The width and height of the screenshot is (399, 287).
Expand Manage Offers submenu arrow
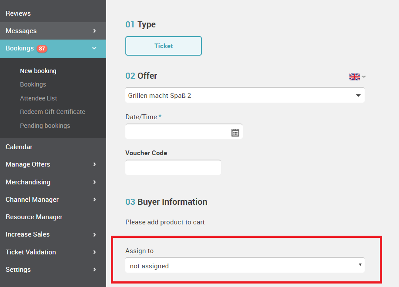point(95,164)
